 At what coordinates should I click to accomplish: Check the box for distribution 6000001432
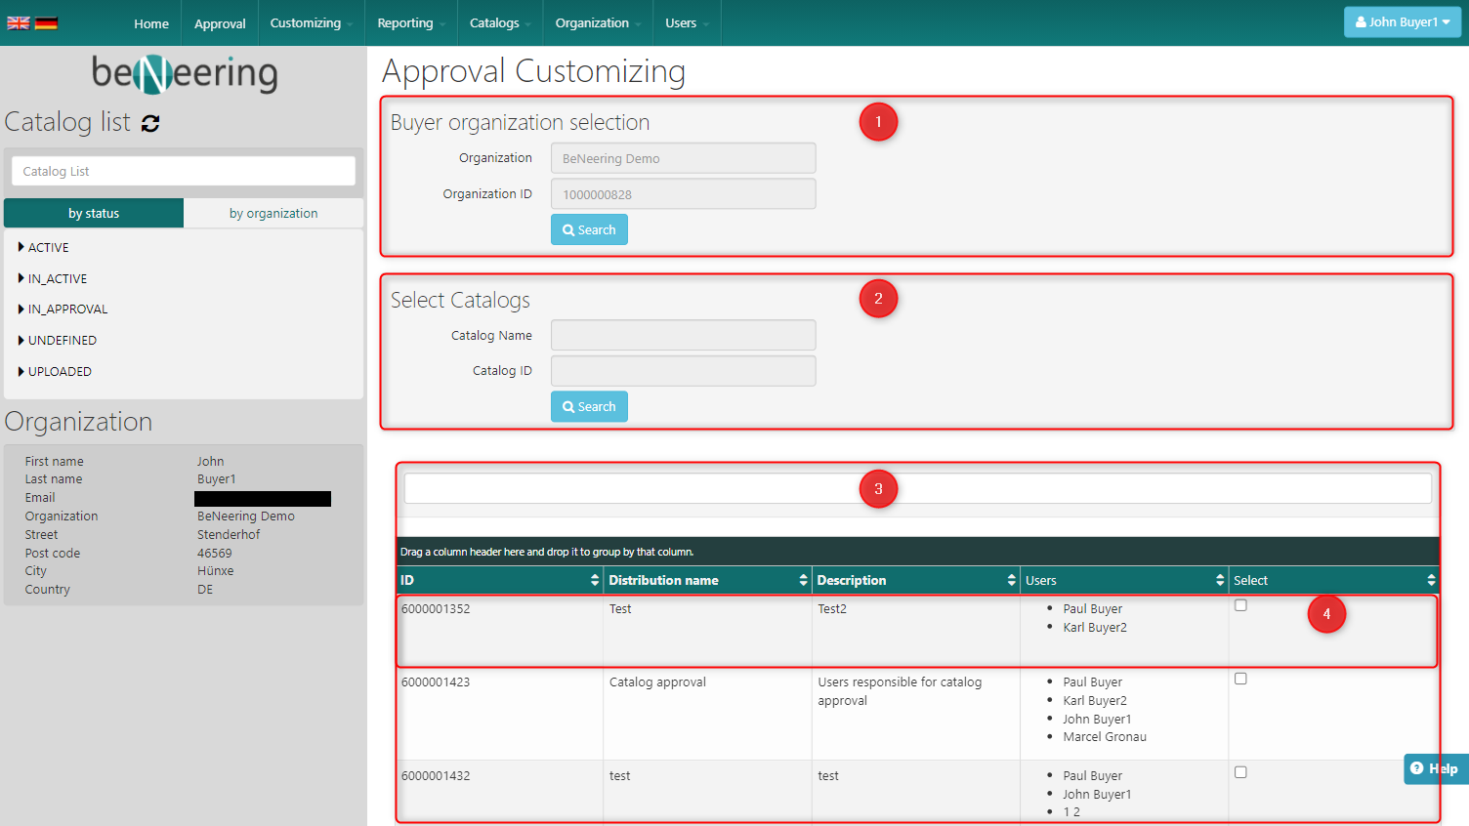1240,772
